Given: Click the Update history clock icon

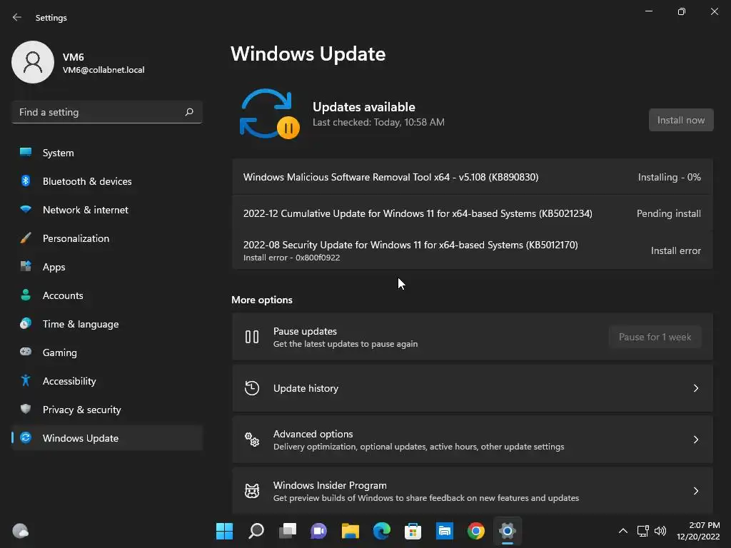Looking at the screenshot, I should [x=252, y=387].
